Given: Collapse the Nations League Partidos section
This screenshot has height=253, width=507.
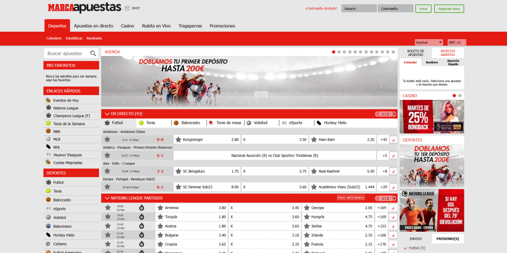Looking at the screenshot, I should point(107,198).
